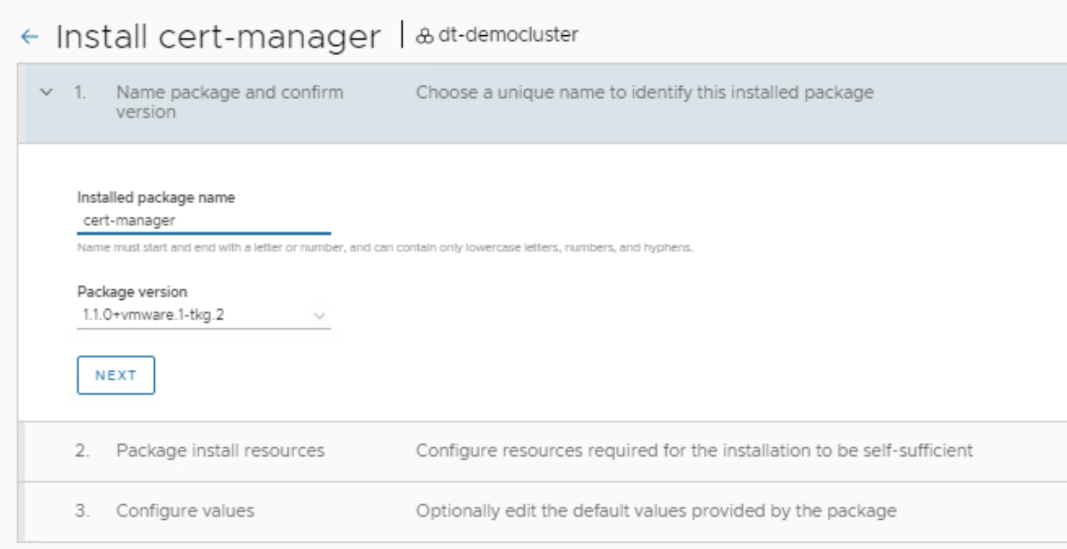Focus the Installed package name field
The width and height of the screenshot is (1067, 549).
click(x=203, y=221)
